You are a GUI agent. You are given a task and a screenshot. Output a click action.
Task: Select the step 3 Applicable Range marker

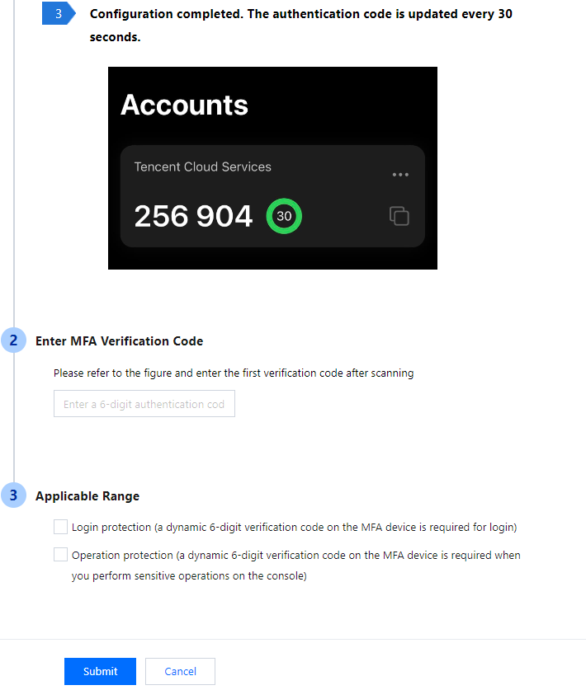click(x=14, y=495)
